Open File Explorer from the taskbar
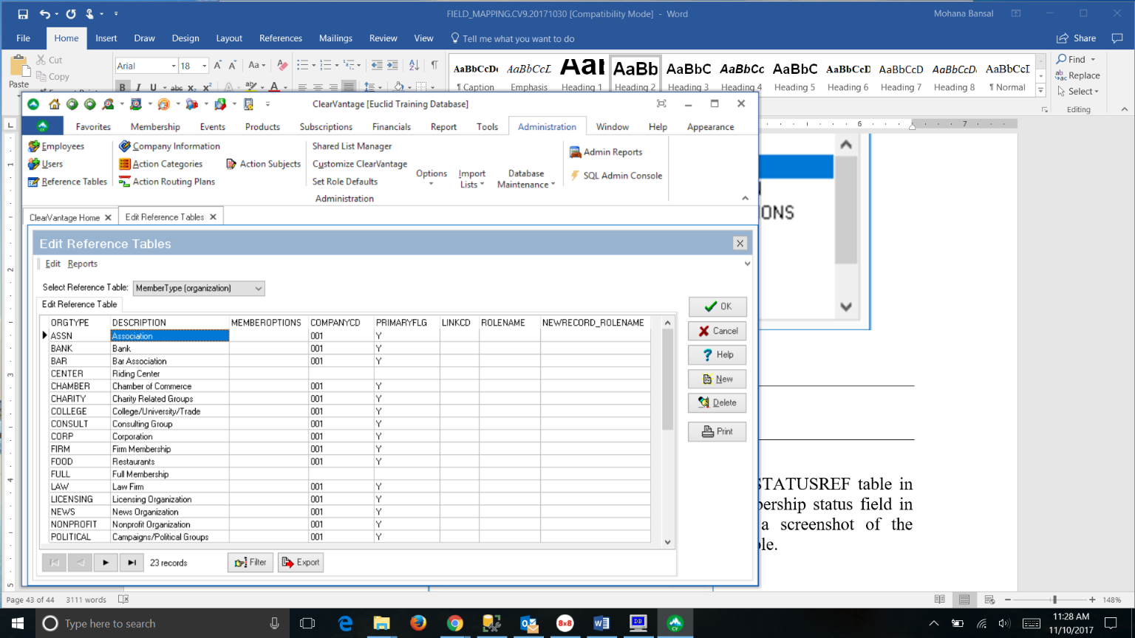This screenshot has height=638, width=1135. (381, 623)
